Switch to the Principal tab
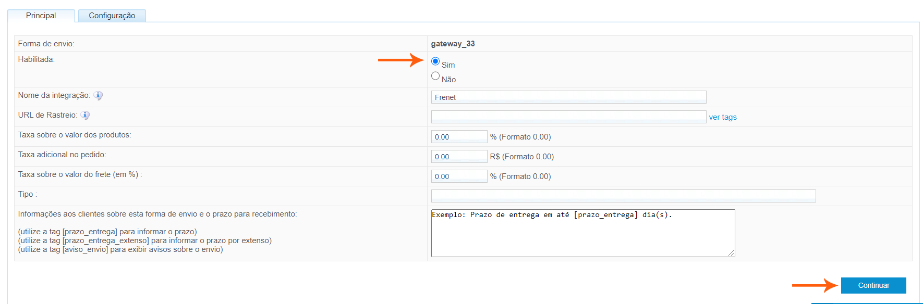 coord(41,16)
